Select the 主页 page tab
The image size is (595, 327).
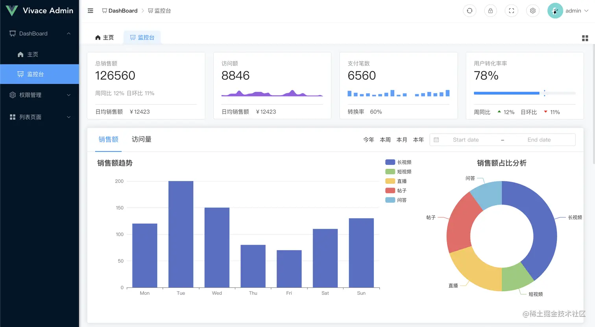(105, 38)
